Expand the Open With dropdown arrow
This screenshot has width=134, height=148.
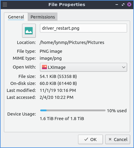coord(124,67)
